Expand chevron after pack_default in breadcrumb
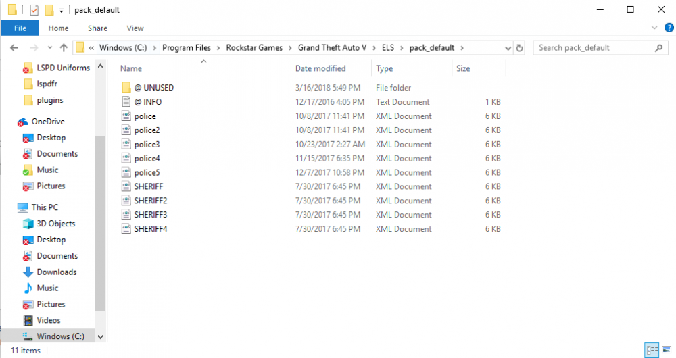The width and height of the screenshot is (676, 358). (462, 48)
